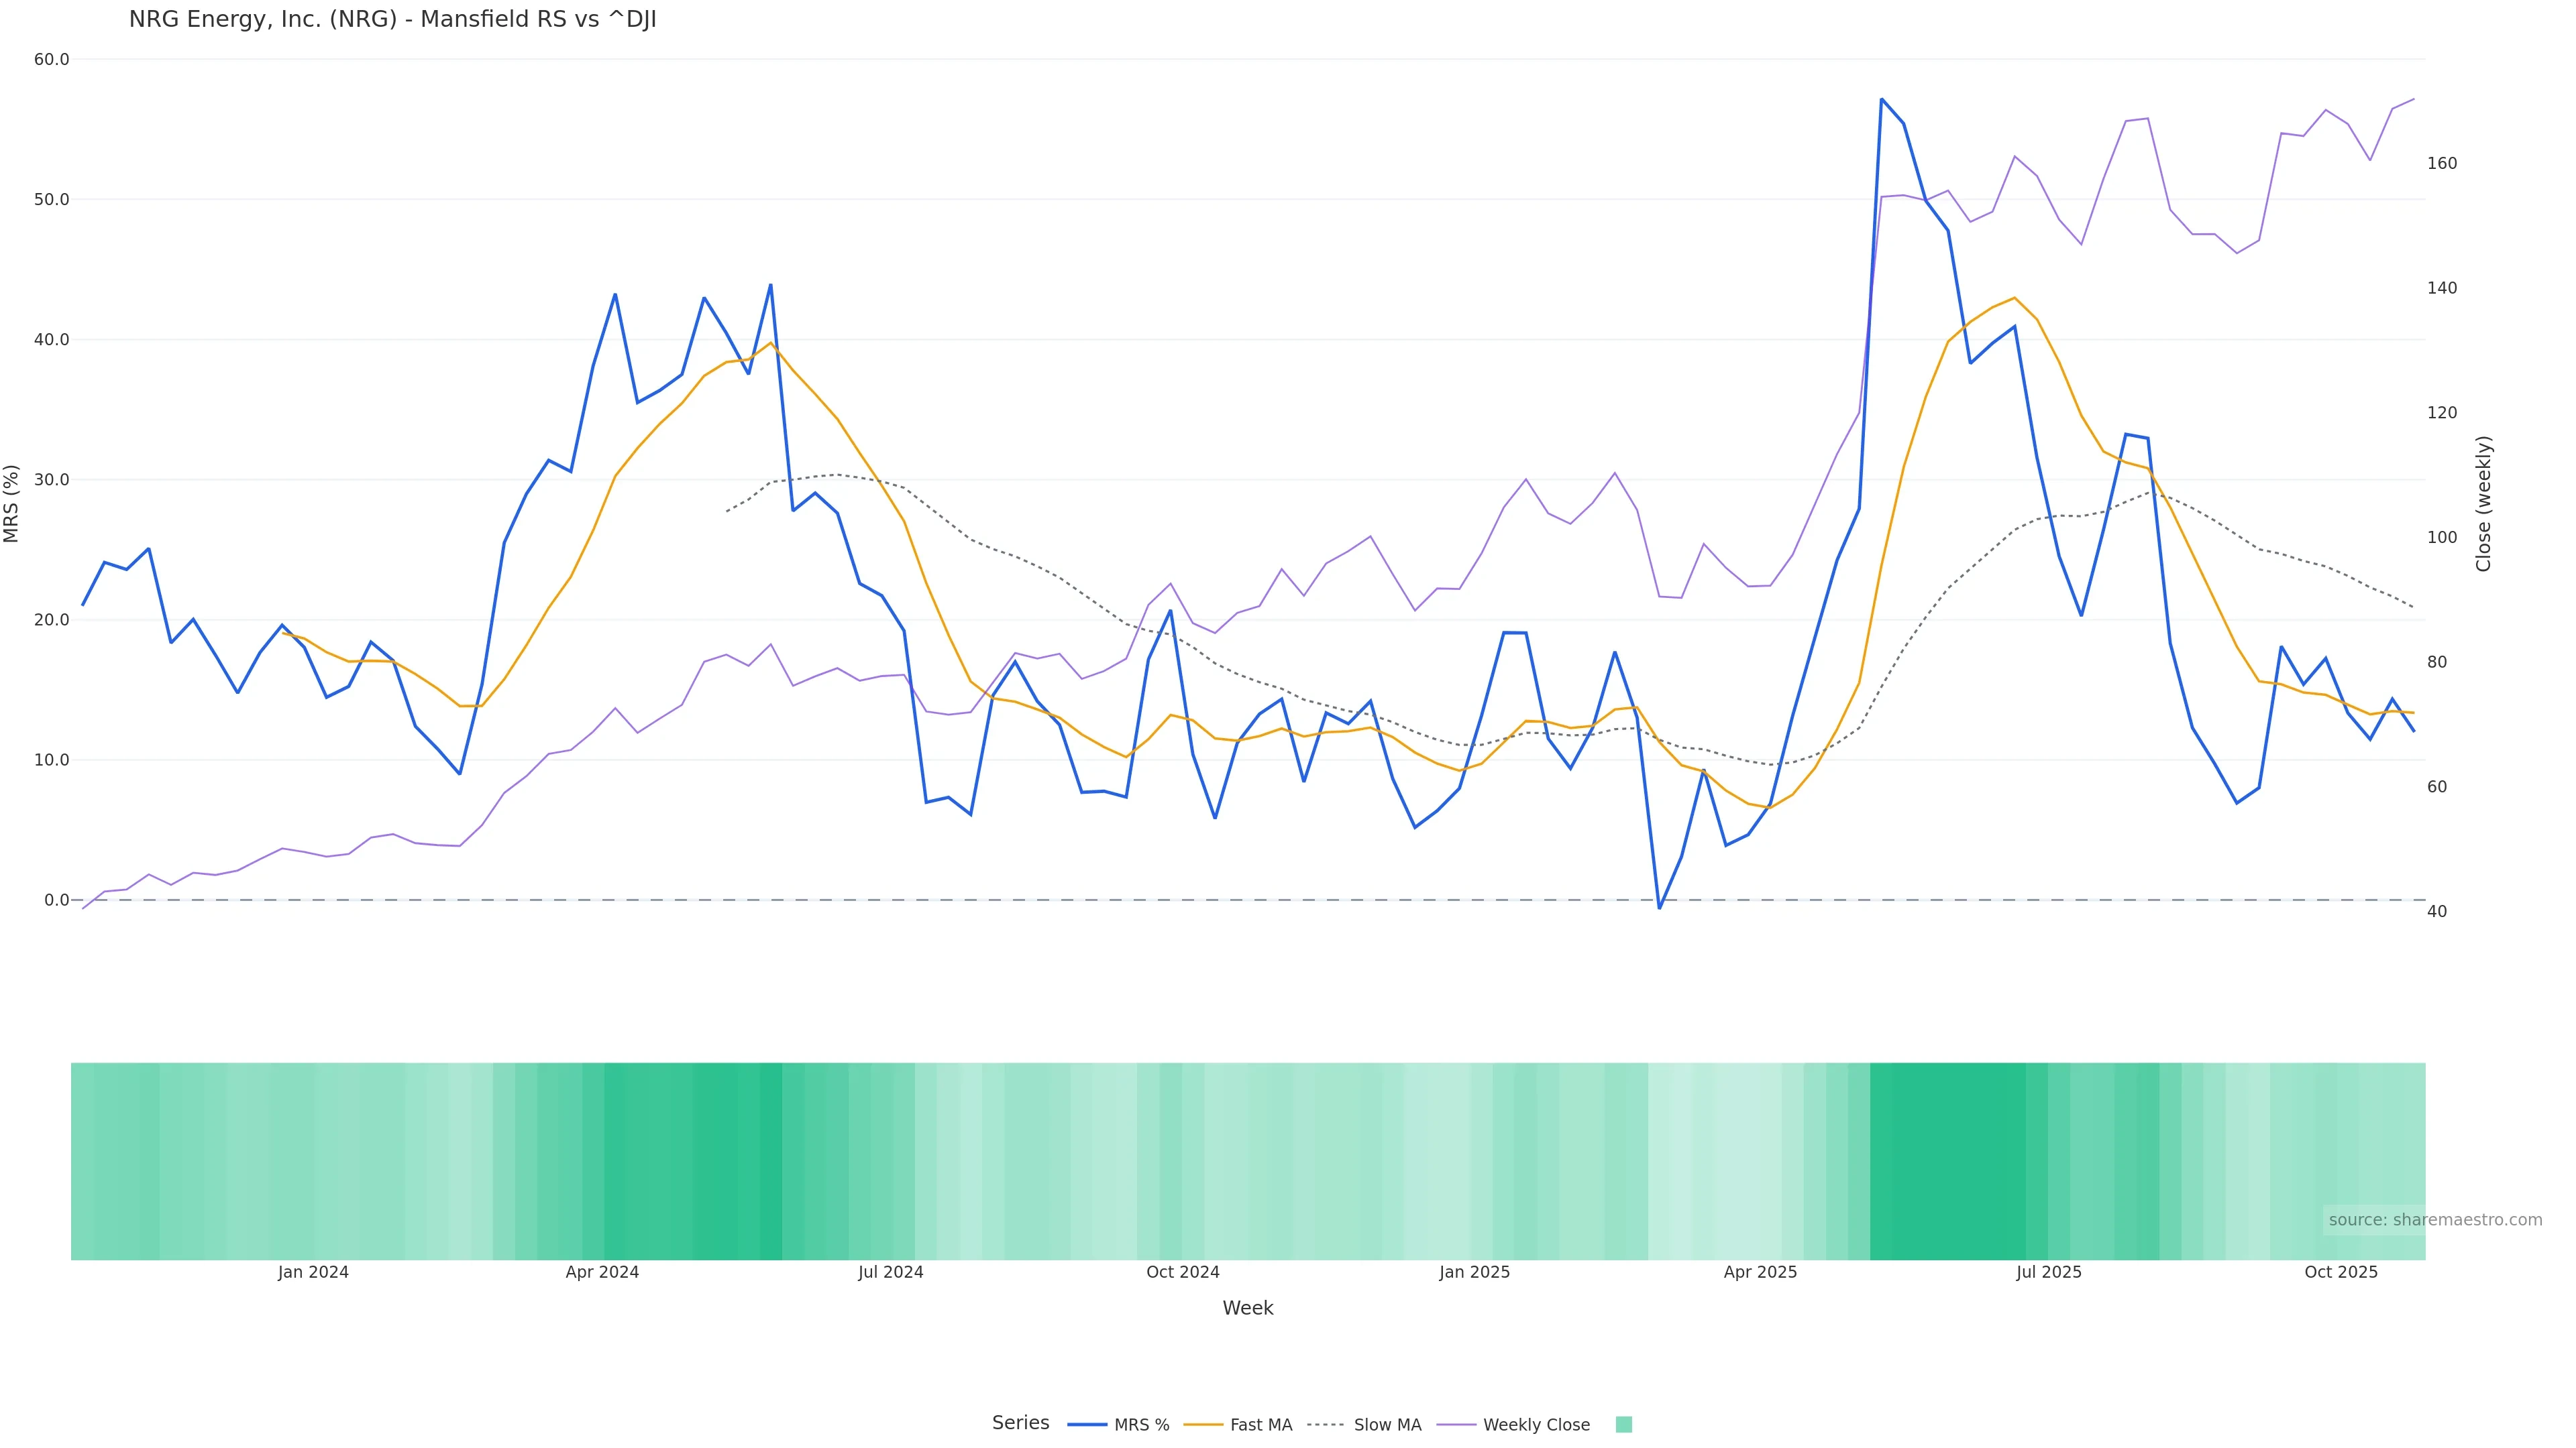The width and height of the screenshot is (2576, 1448).
Task: Click the MRS (%) y-axis title
Action: (12, 503)
